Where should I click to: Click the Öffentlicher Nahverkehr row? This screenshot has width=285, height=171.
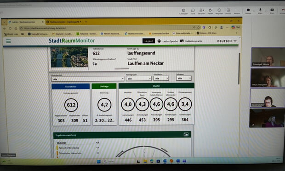pos(78,153)
